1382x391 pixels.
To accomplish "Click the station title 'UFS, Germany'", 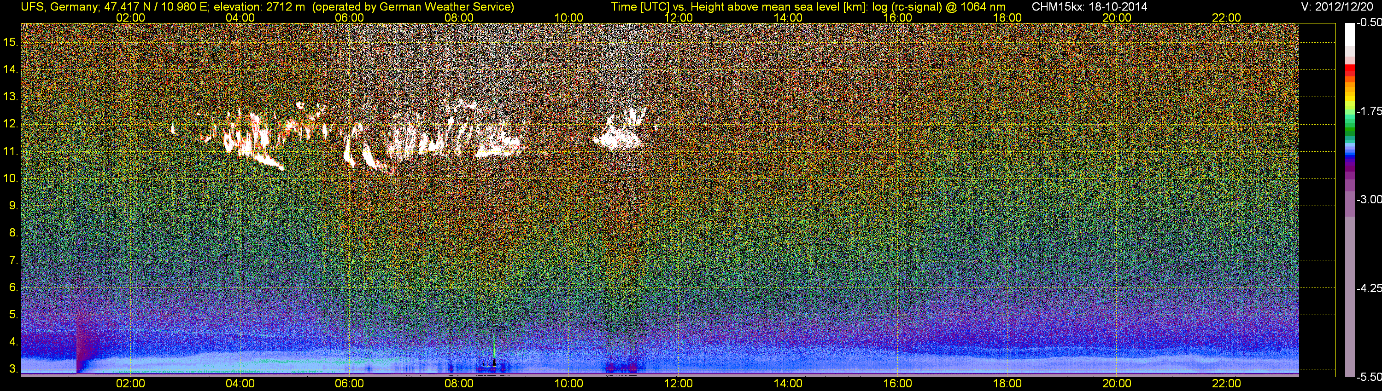I will click(59, 7).
